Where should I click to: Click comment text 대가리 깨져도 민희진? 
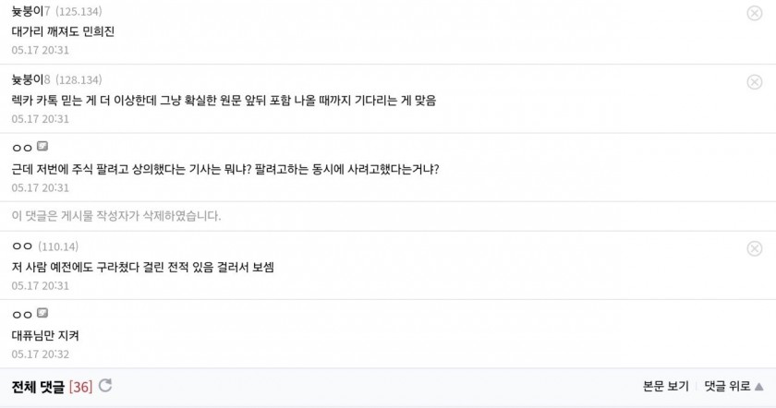(63, 31)
